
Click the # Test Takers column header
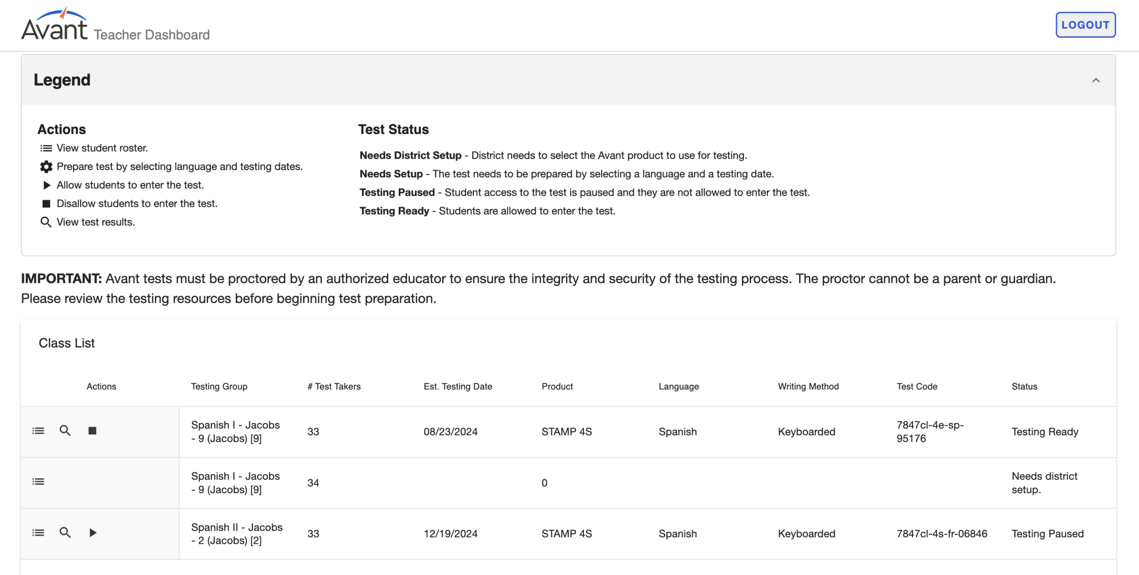tap(334, 386)
